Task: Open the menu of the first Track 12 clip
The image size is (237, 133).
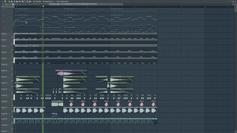Action: tap(17, 77)
